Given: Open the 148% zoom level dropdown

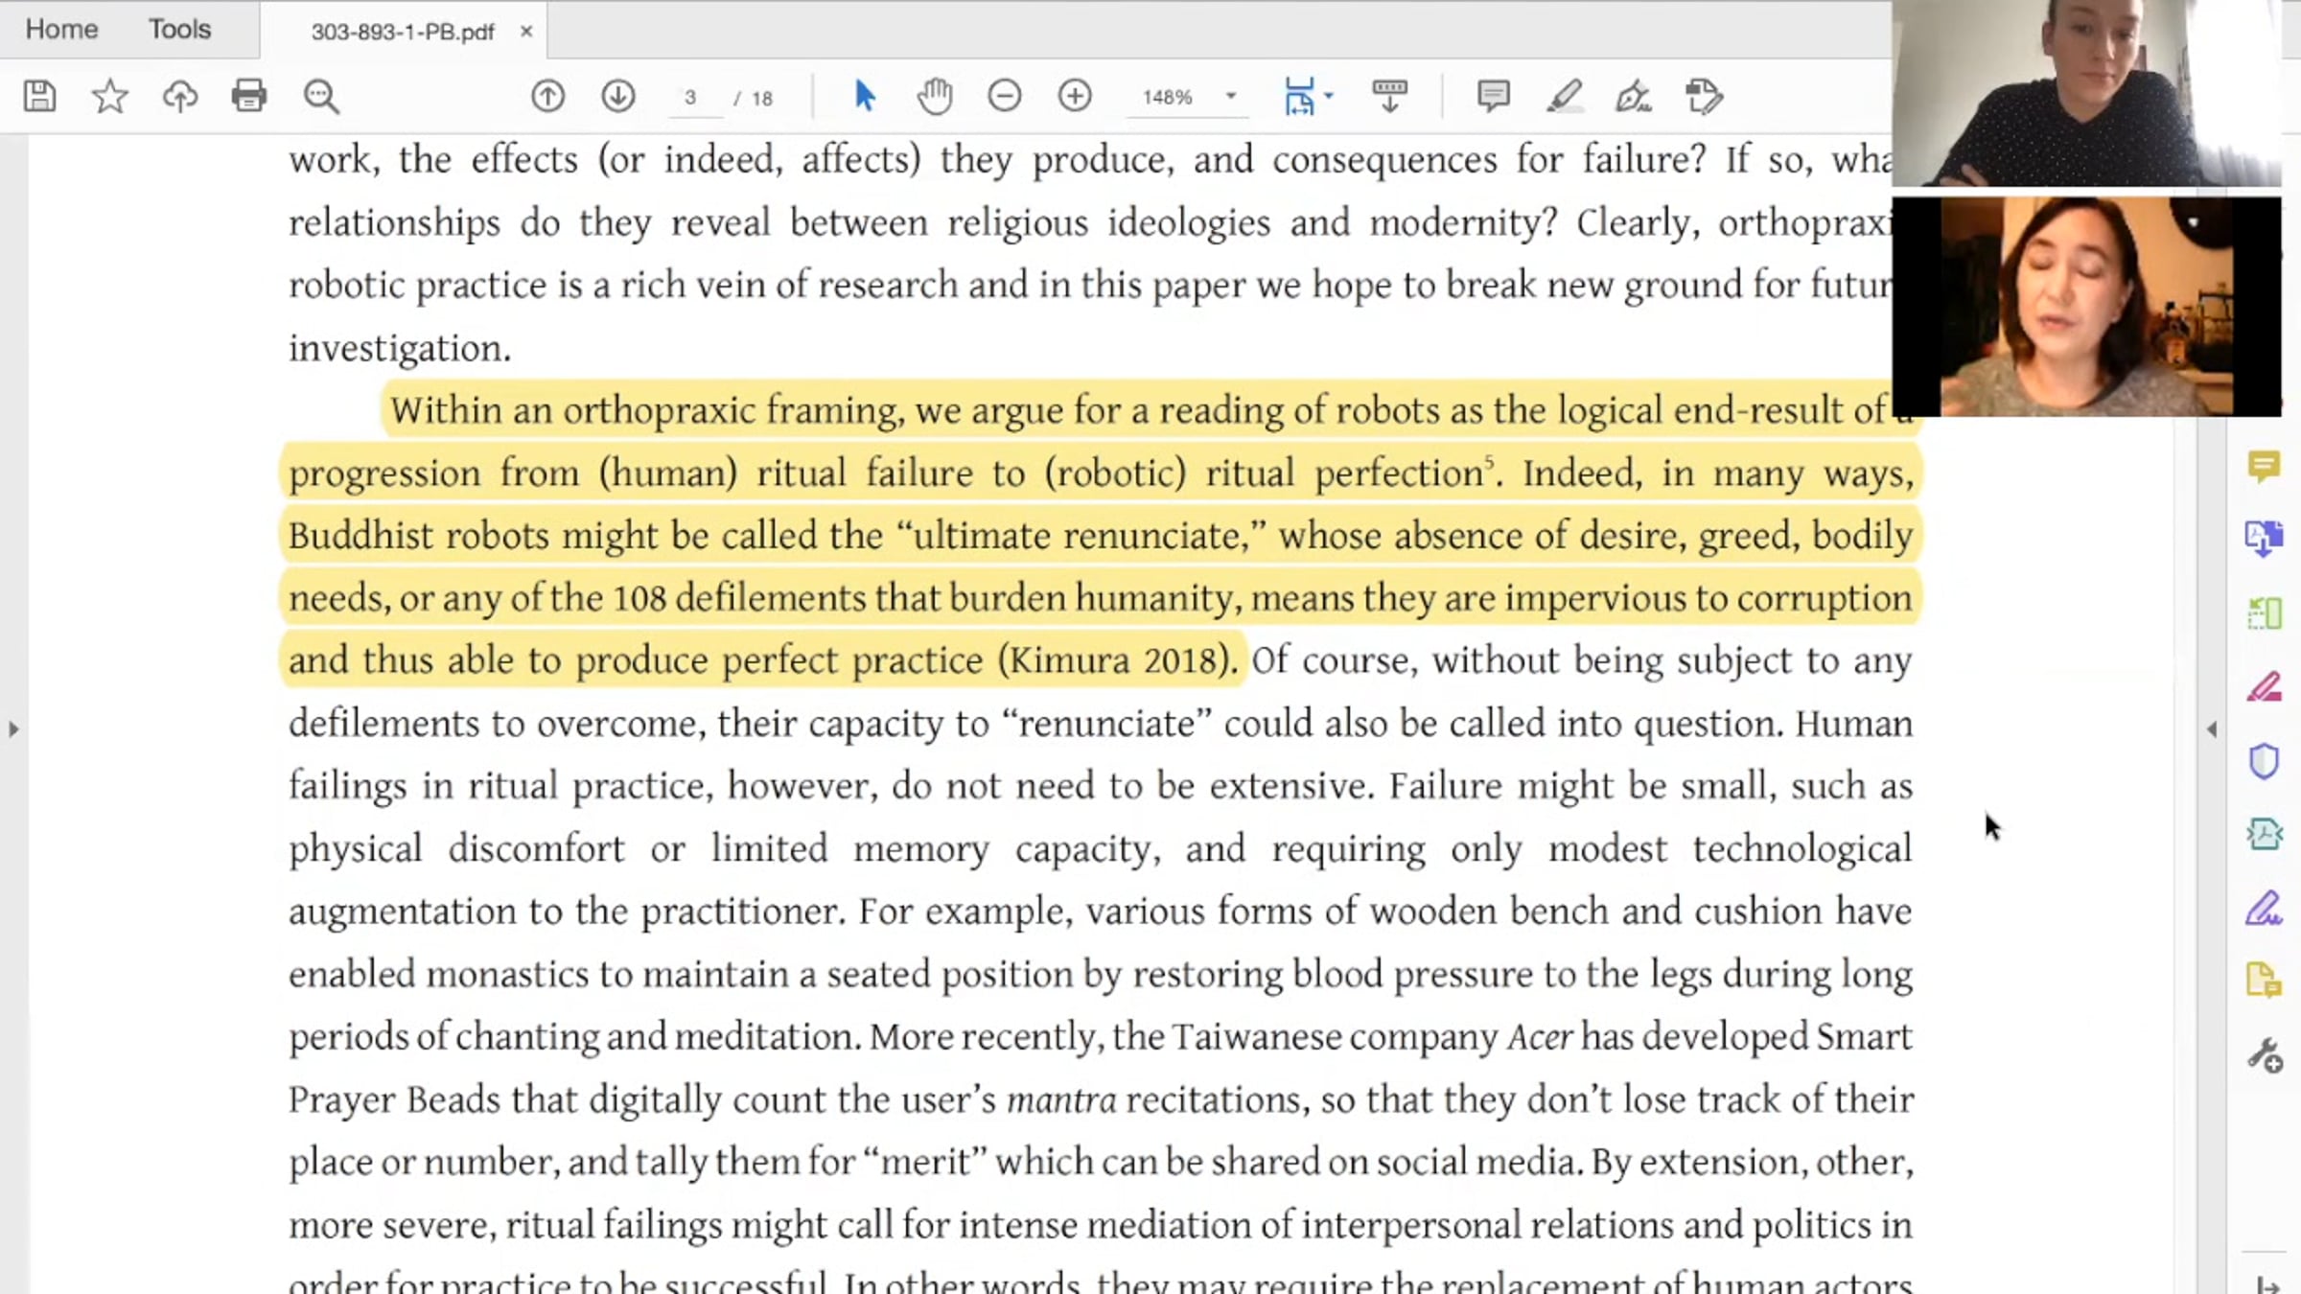Looking at the screenshot, I should pyautogui.click(x=1231, y=96).
